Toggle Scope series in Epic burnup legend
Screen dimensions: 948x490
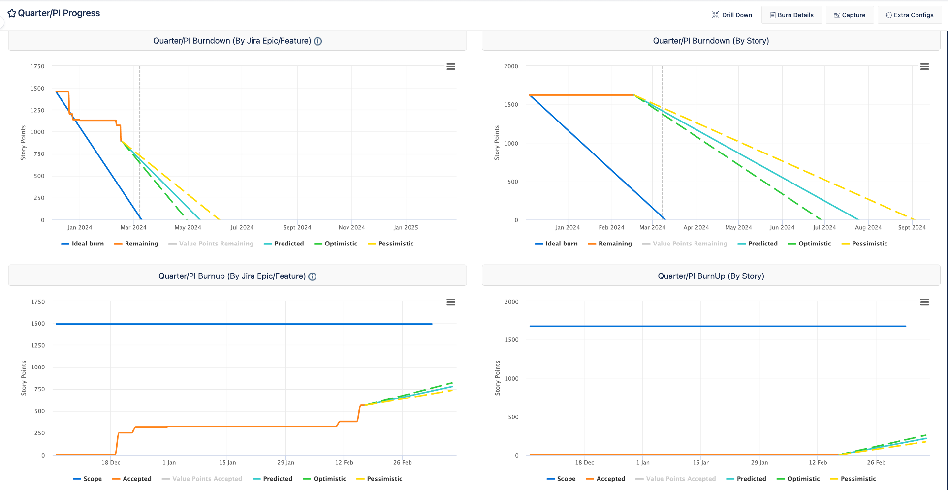[x=87, y=479]
